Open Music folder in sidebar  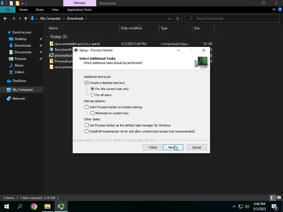[x=19, y=65]
